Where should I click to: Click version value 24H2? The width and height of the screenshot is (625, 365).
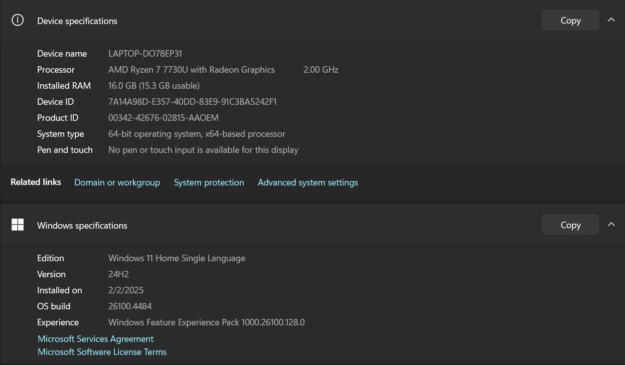[118, 274]
